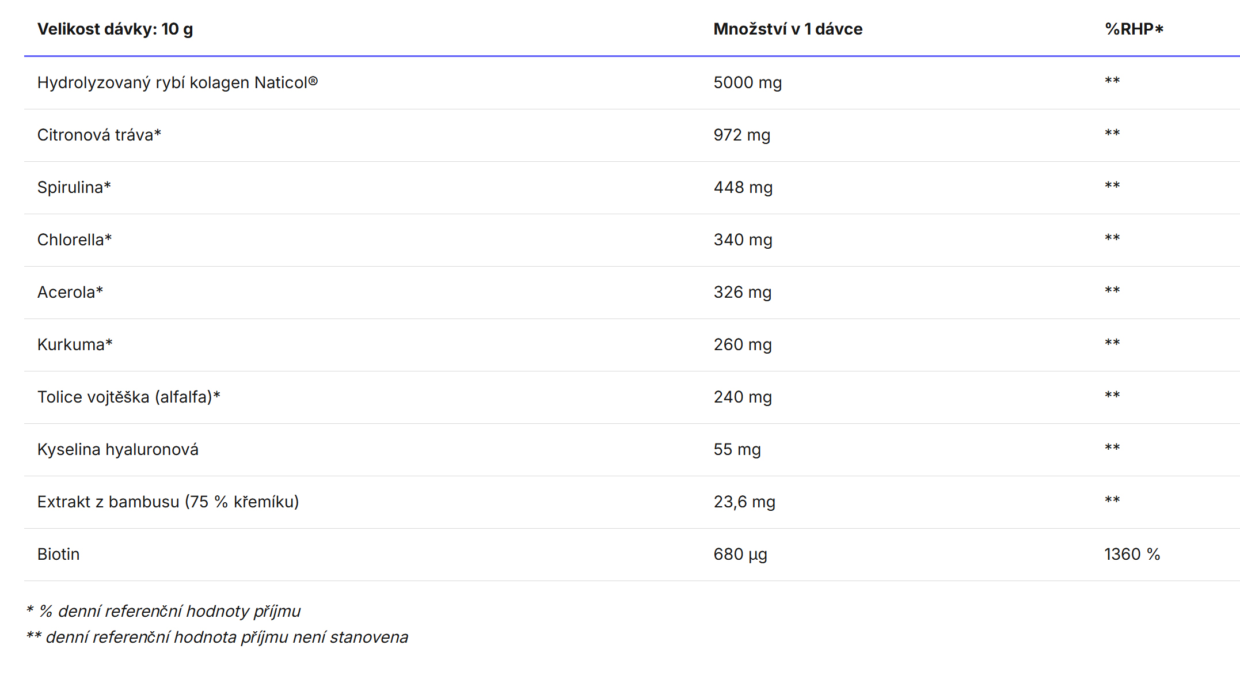Click the 972 mg amount cell

coord(741,135)
